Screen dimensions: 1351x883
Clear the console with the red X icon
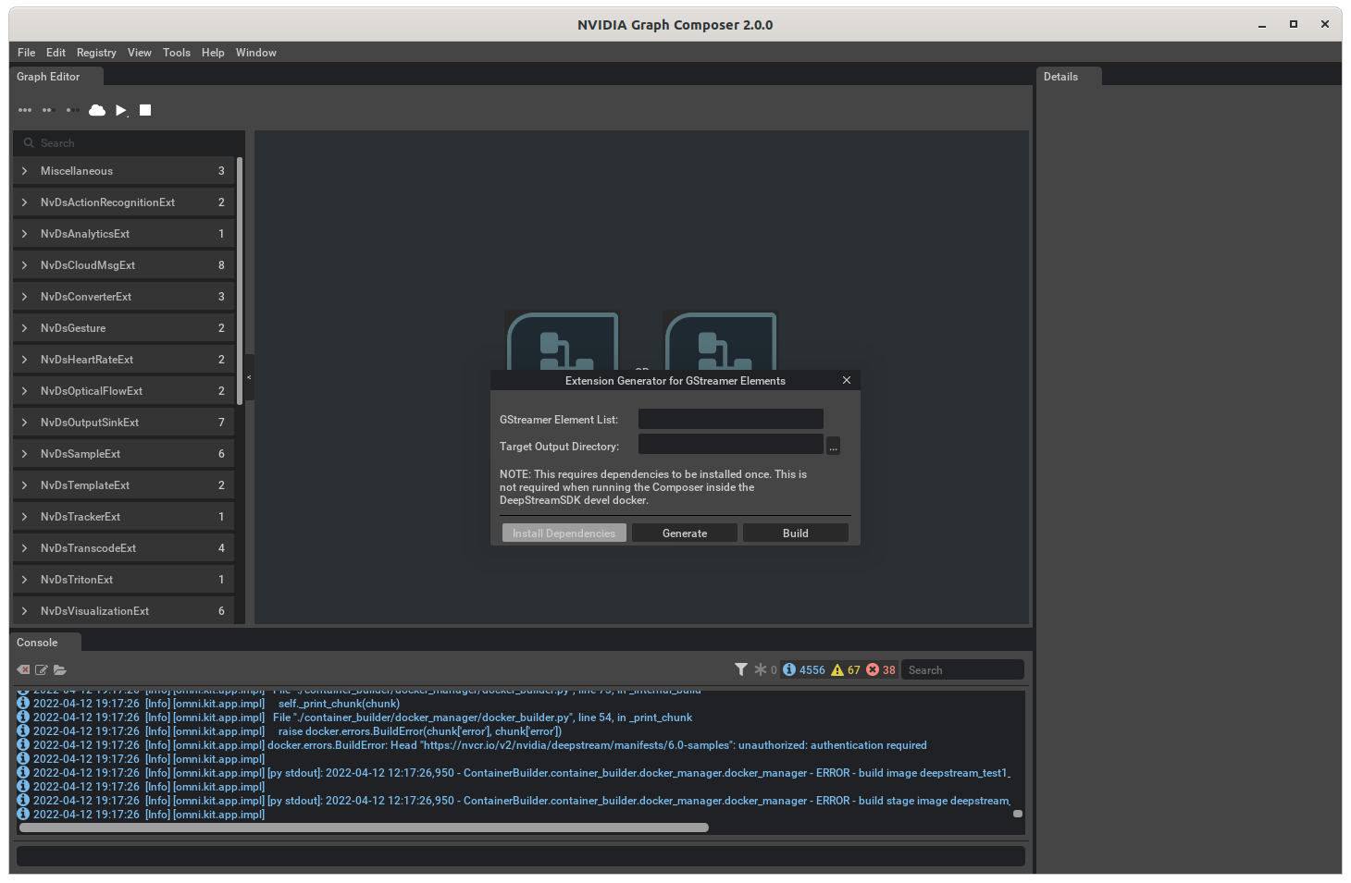coord(22,669)
